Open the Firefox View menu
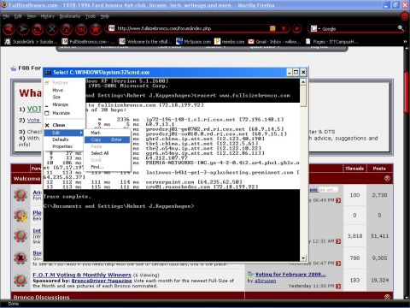 (x=32, y=16)
